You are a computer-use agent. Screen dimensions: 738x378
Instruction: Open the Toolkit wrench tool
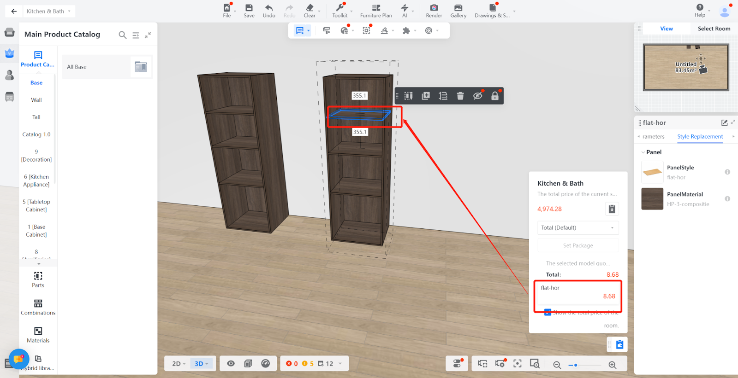coord(339,8)
